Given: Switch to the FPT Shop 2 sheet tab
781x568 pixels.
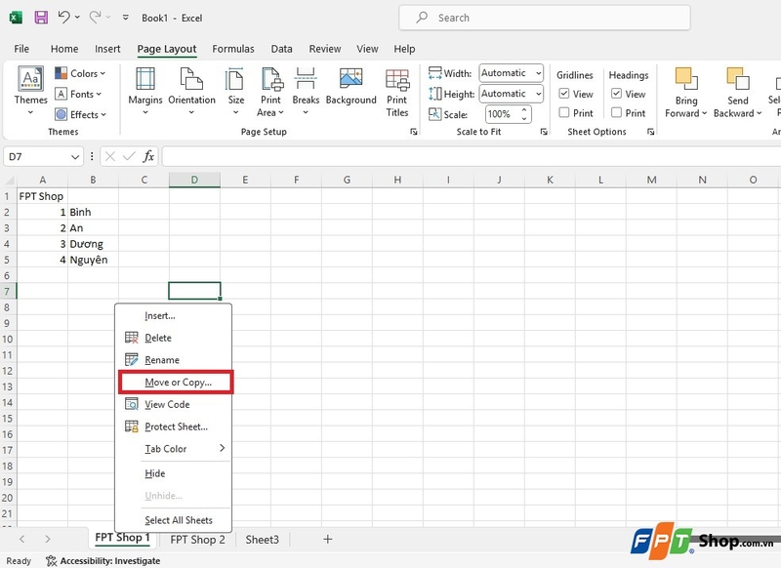Looking at the screenshot, I should 197,540.
